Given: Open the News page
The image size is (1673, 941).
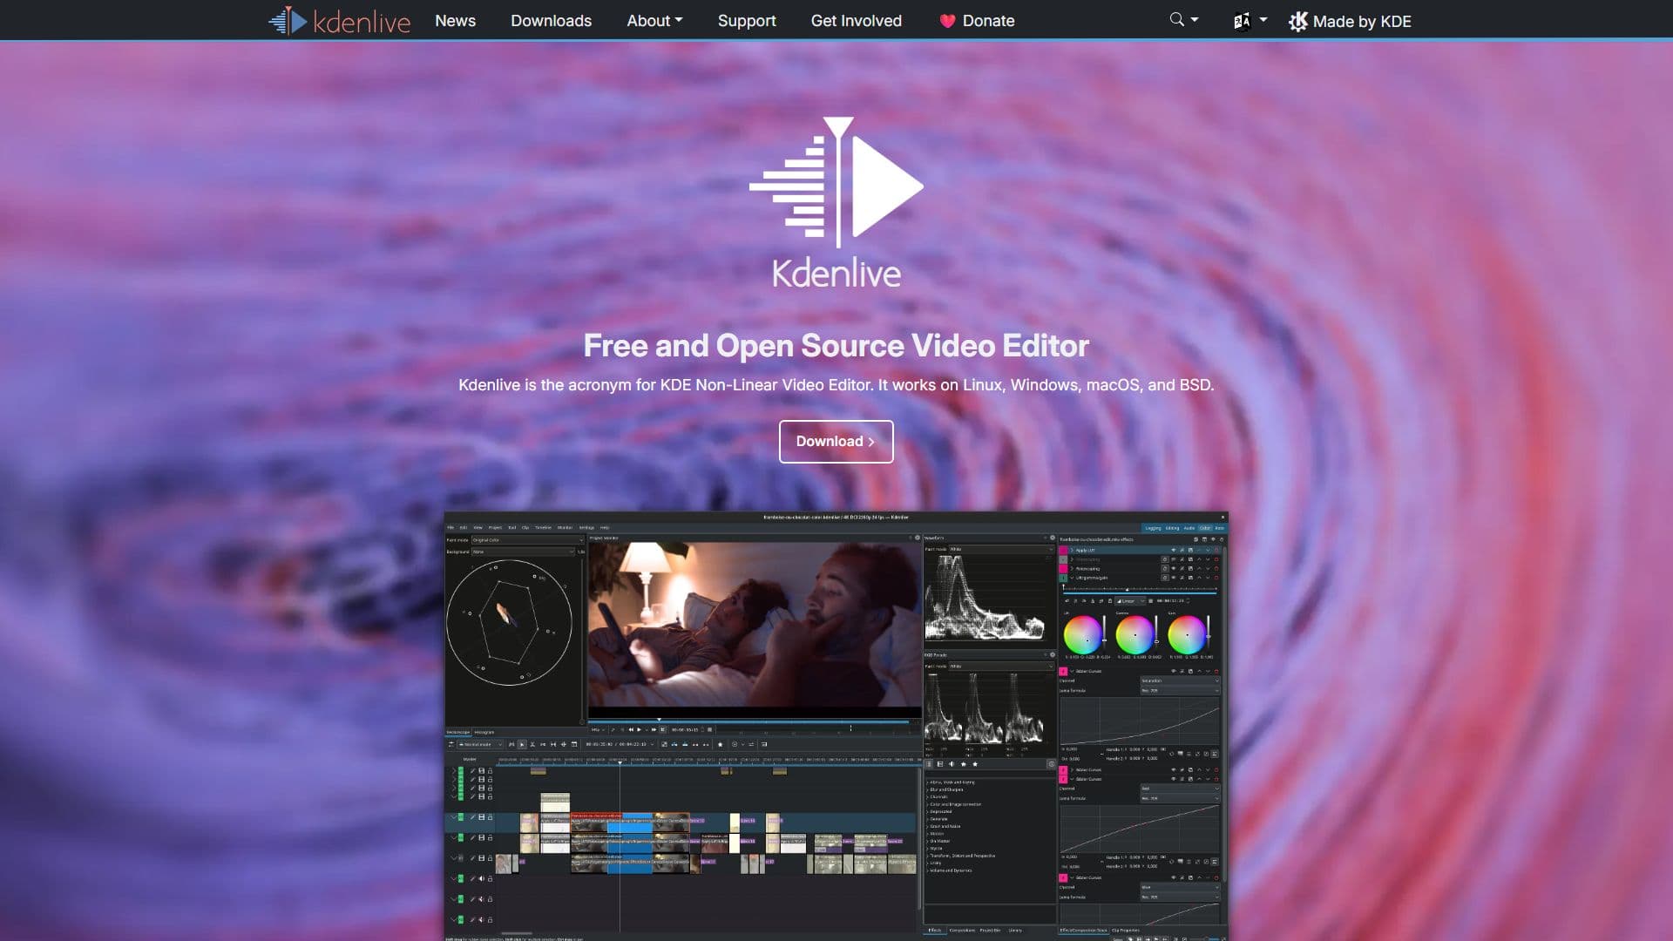Looking at the screenshot, I should [x=455, y=21].
